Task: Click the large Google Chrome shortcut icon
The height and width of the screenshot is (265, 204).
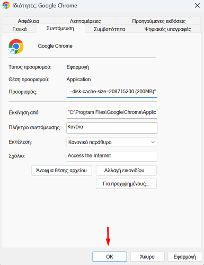Action: point(16,47)
